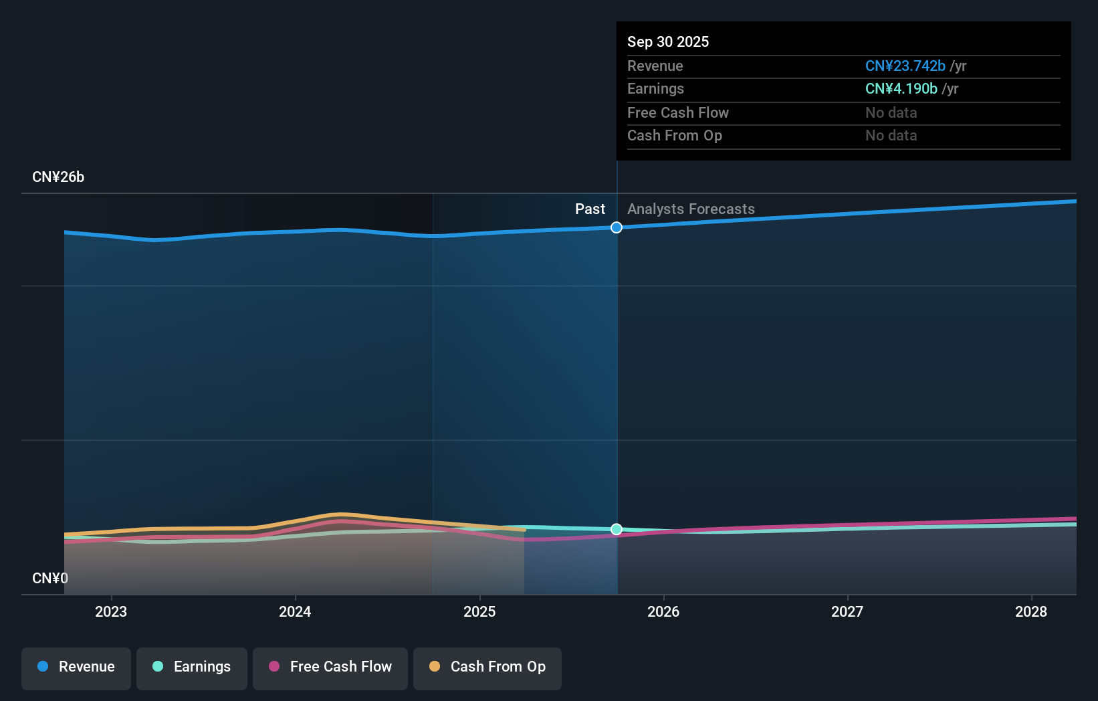Expand the Free Cash Flow No data row
Screen dimensions: 1098x701
[x=891, y=112]
